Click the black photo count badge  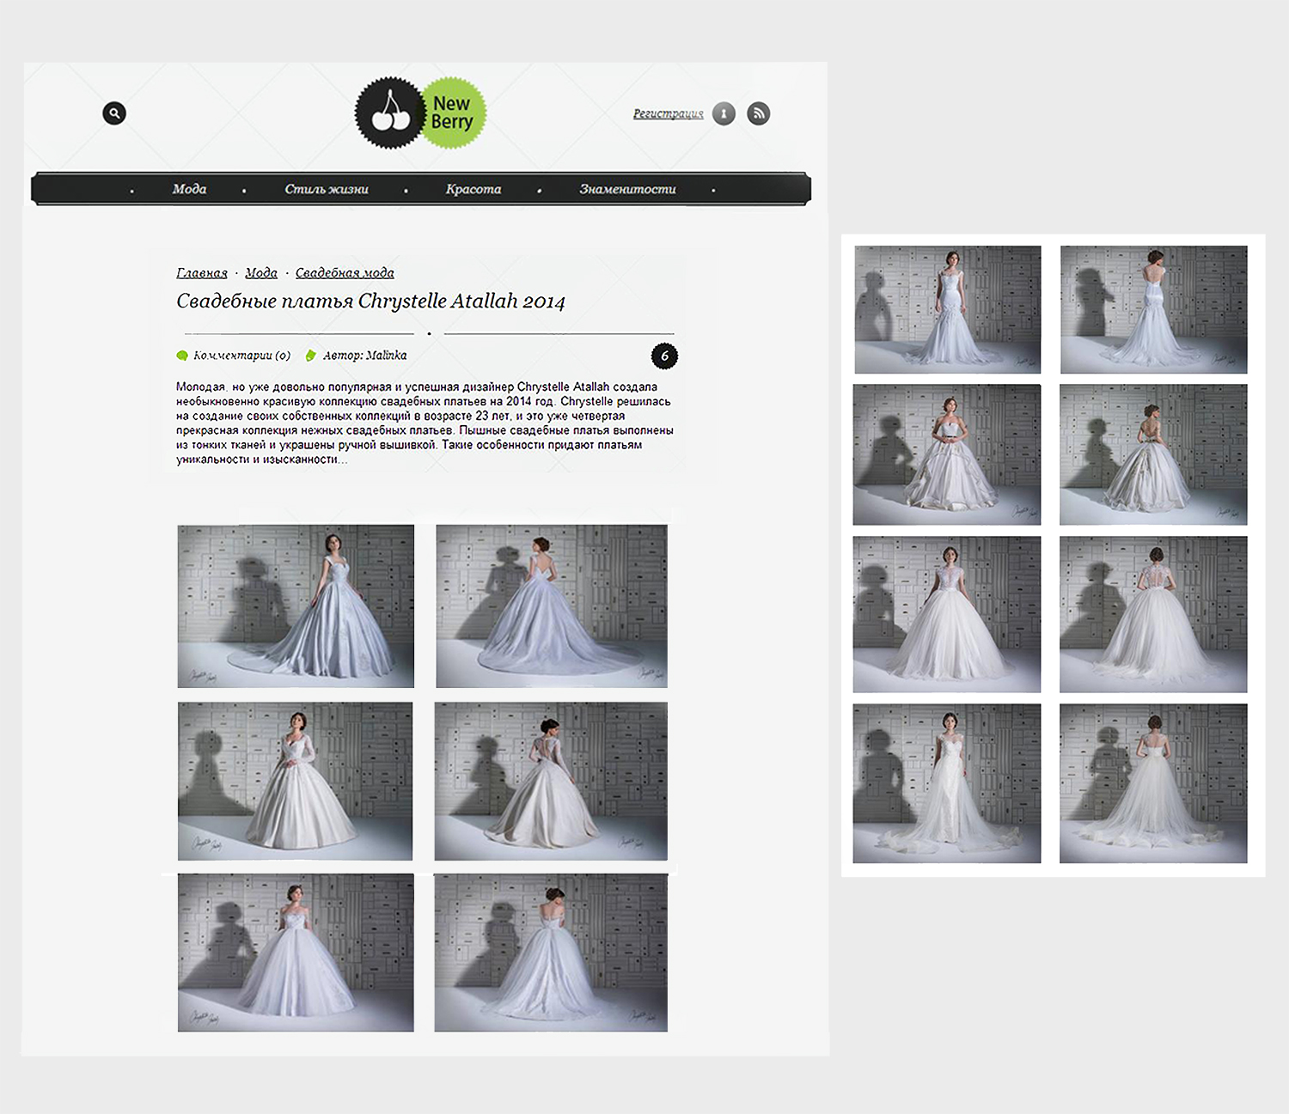tap(664, 356)
